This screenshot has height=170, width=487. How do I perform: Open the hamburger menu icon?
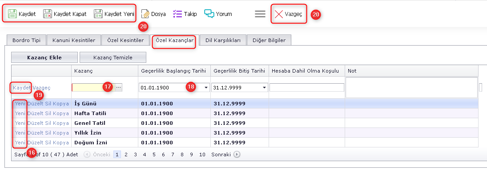point(260,14)
